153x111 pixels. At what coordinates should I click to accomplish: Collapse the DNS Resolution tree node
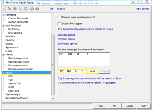4,26
